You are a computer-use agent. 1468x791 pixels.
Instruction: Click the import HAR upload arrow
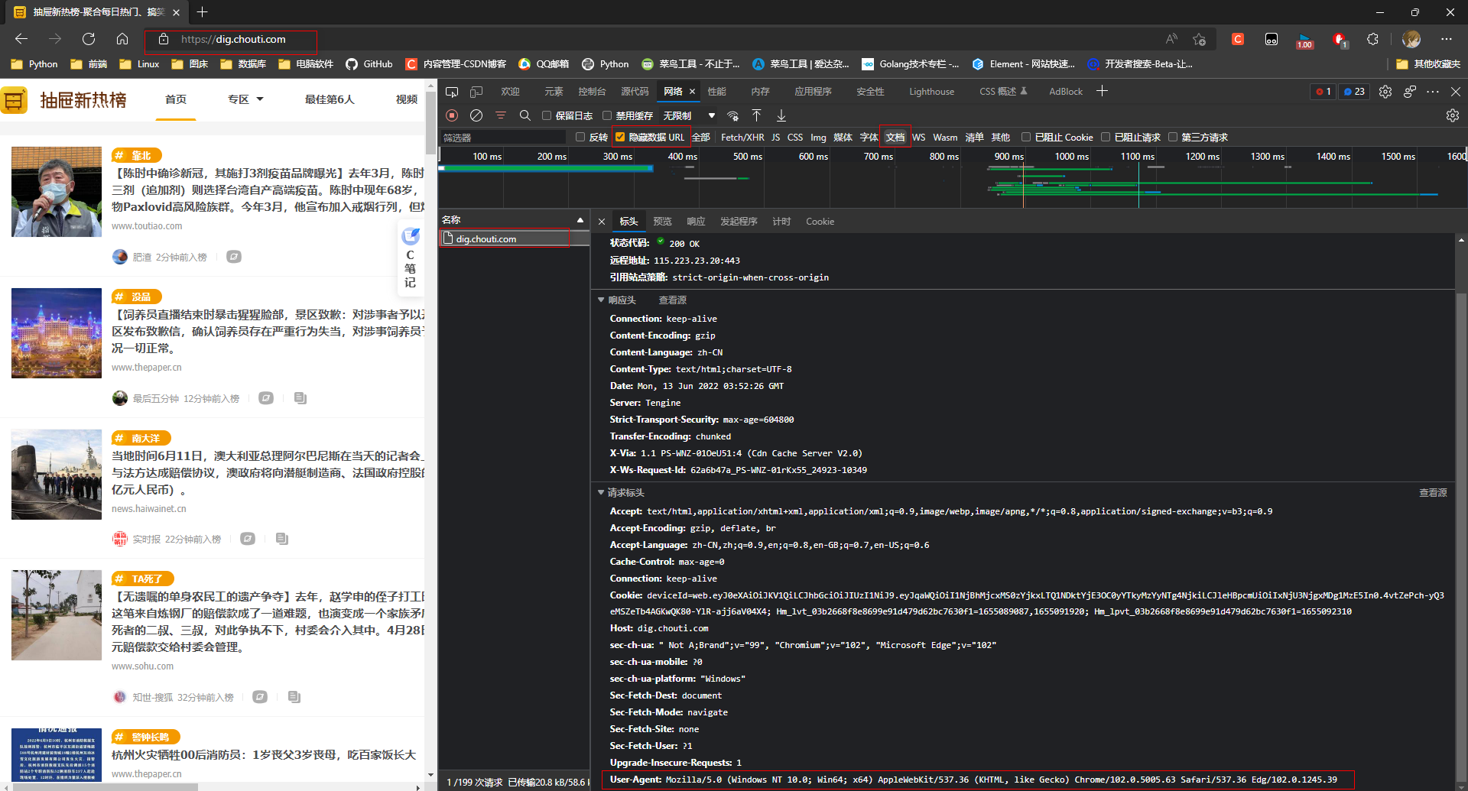[756, 115]
